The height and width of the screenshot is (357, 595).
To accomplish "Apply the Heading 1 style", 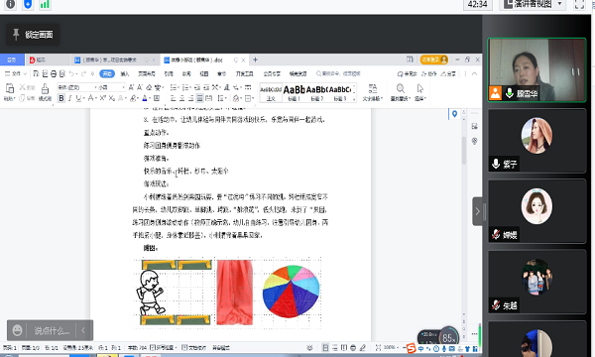I will (x=295, y=92).
